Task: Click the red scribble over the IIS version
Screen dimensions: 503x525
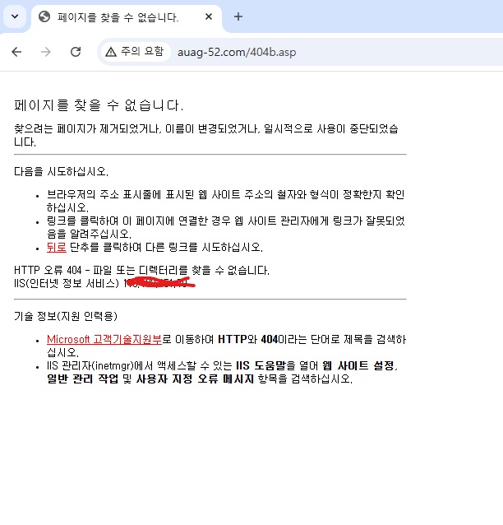Action: 160,282
